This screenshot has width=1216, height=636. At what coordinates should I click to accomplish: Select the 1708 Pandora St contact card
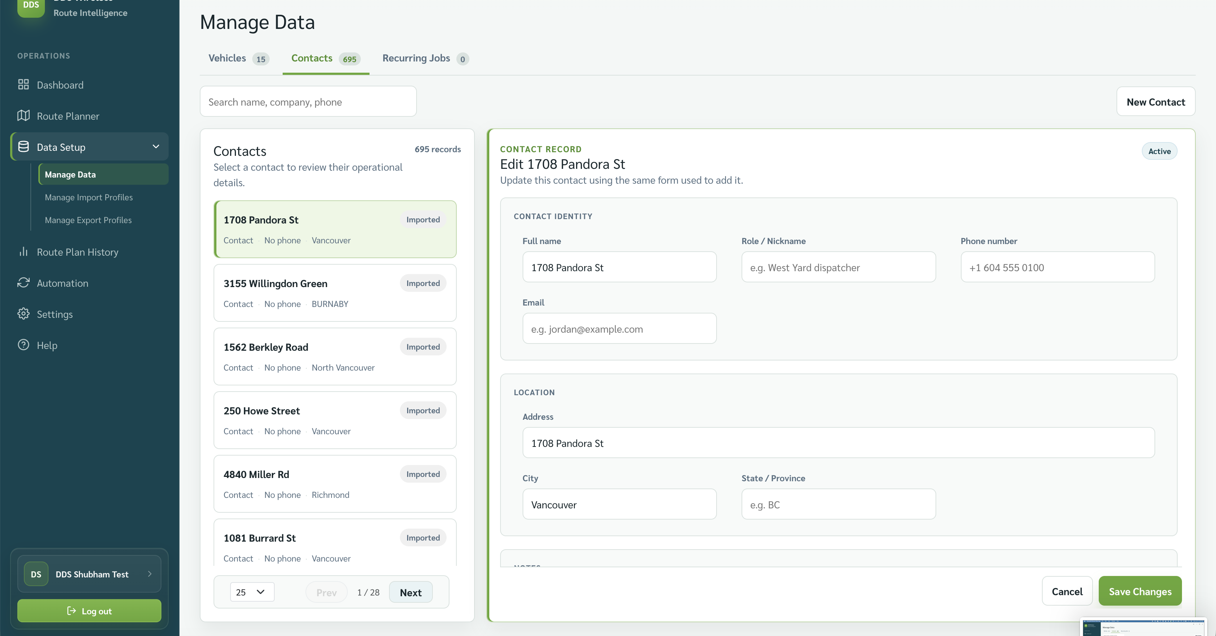click(335, 229)
